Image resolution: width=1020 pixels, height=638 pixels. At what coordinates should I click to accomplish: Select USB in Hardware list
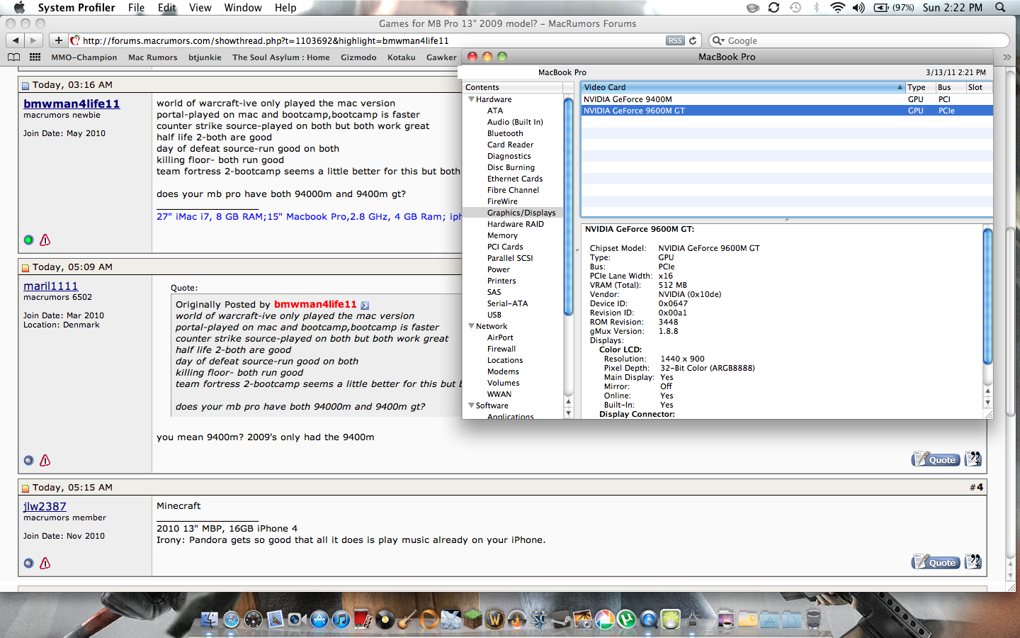[x=494, y=315]
